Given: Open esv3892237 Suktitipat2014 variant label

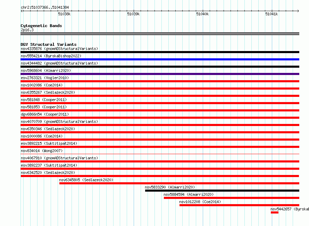Looking at the screenshot, I should [49, 165].
